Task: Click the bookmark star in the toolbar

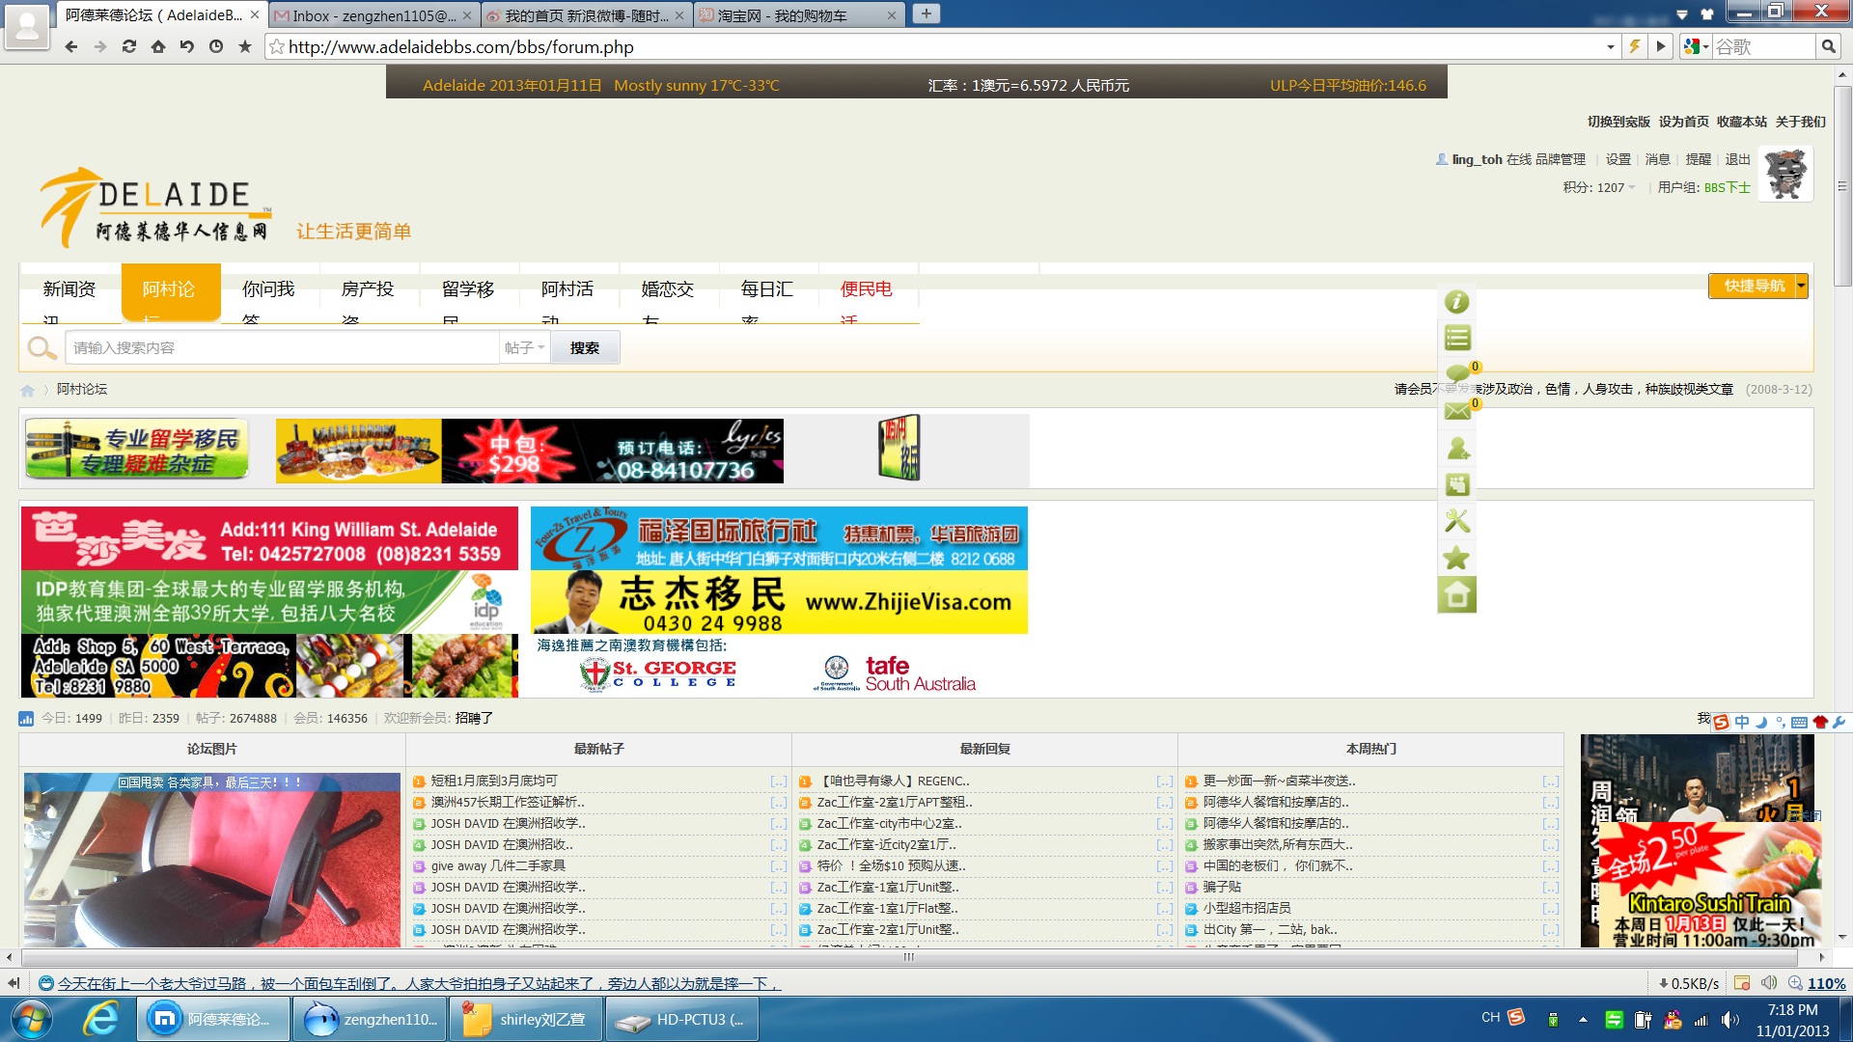Action: [x=245, y=46]
